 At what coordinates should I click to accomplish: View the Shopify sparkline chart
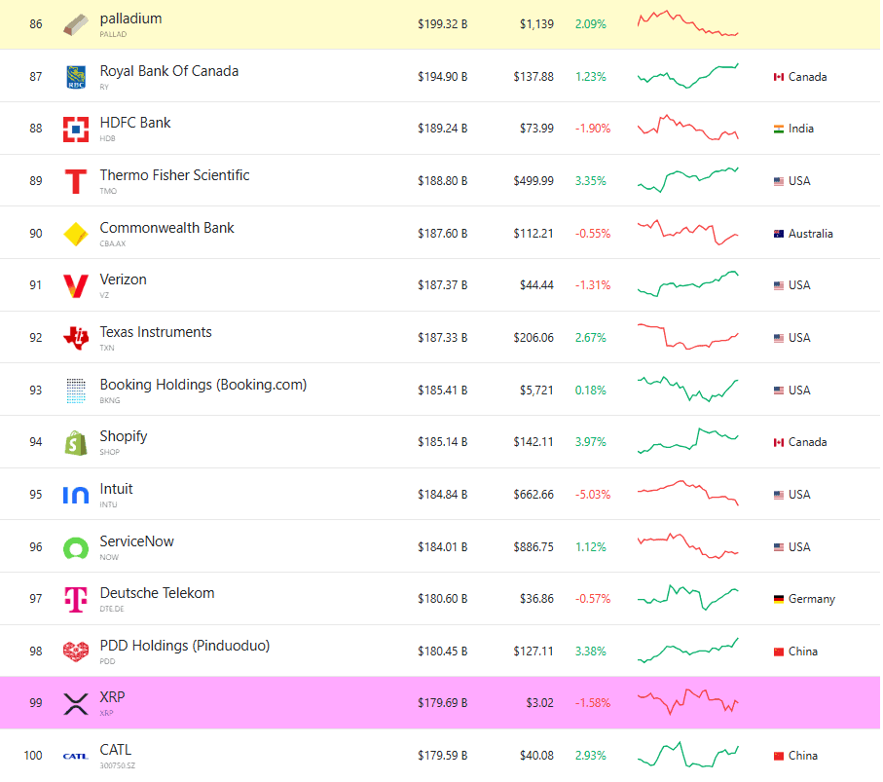687,441
